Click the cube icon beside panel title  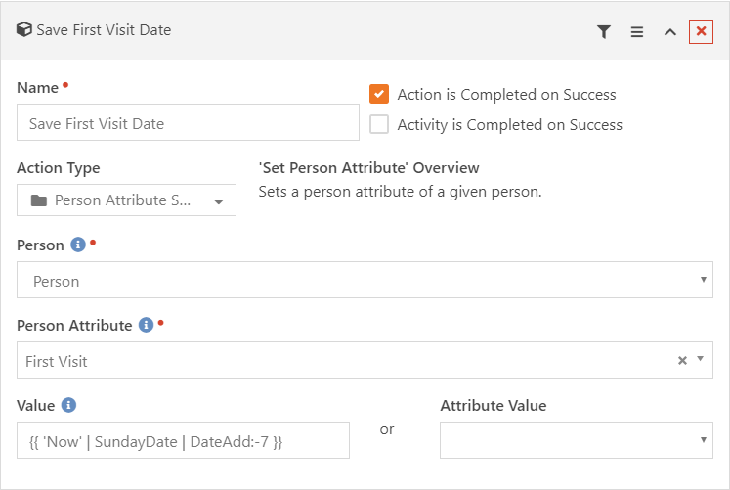23,29
